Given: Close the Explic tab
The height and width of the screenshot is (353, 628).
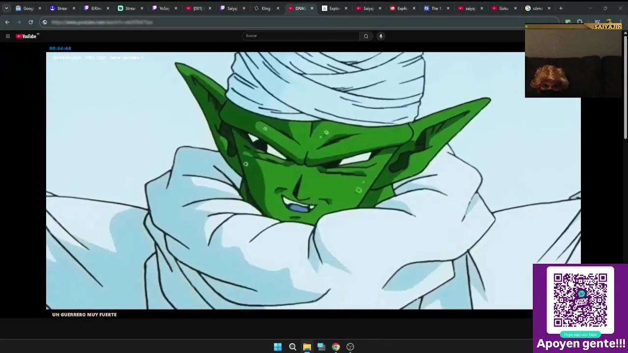Looking at the screenshot, I should tap(414, 8).
